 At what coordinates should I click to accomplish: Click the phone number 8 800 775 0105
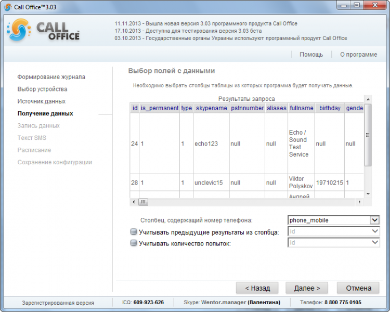pos(343,302)
